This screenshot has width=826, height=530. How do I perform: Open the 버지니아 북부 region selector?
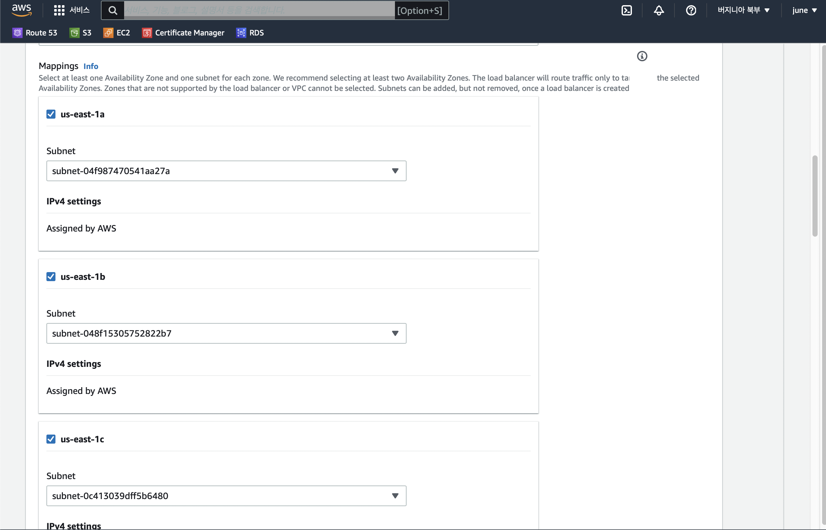click(x=743, y=10)
